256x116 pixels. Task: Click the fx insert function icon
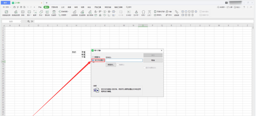coord(32,22)
